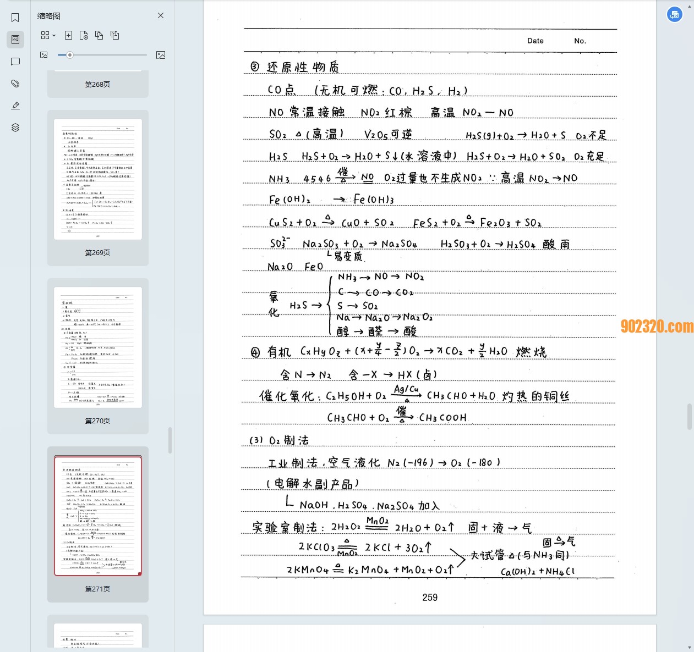Close the 缩略图 thumbnails panel
This screenshot has width=694, height=652.
[161, 15]
